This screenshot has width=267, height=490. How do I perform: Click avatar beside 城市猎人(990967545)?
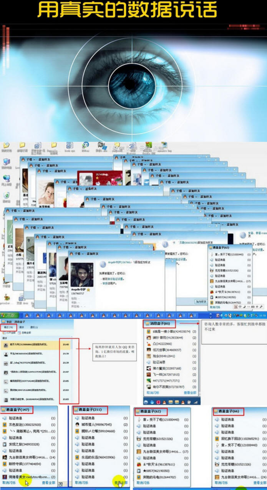[x=78, y=425]
